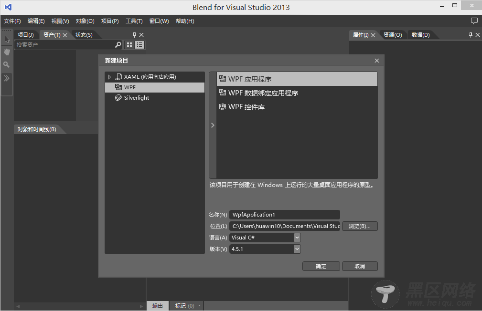Open the 帮助(H) menu
This screenshot has width=482, height=311.
click(x=185, y=21)
